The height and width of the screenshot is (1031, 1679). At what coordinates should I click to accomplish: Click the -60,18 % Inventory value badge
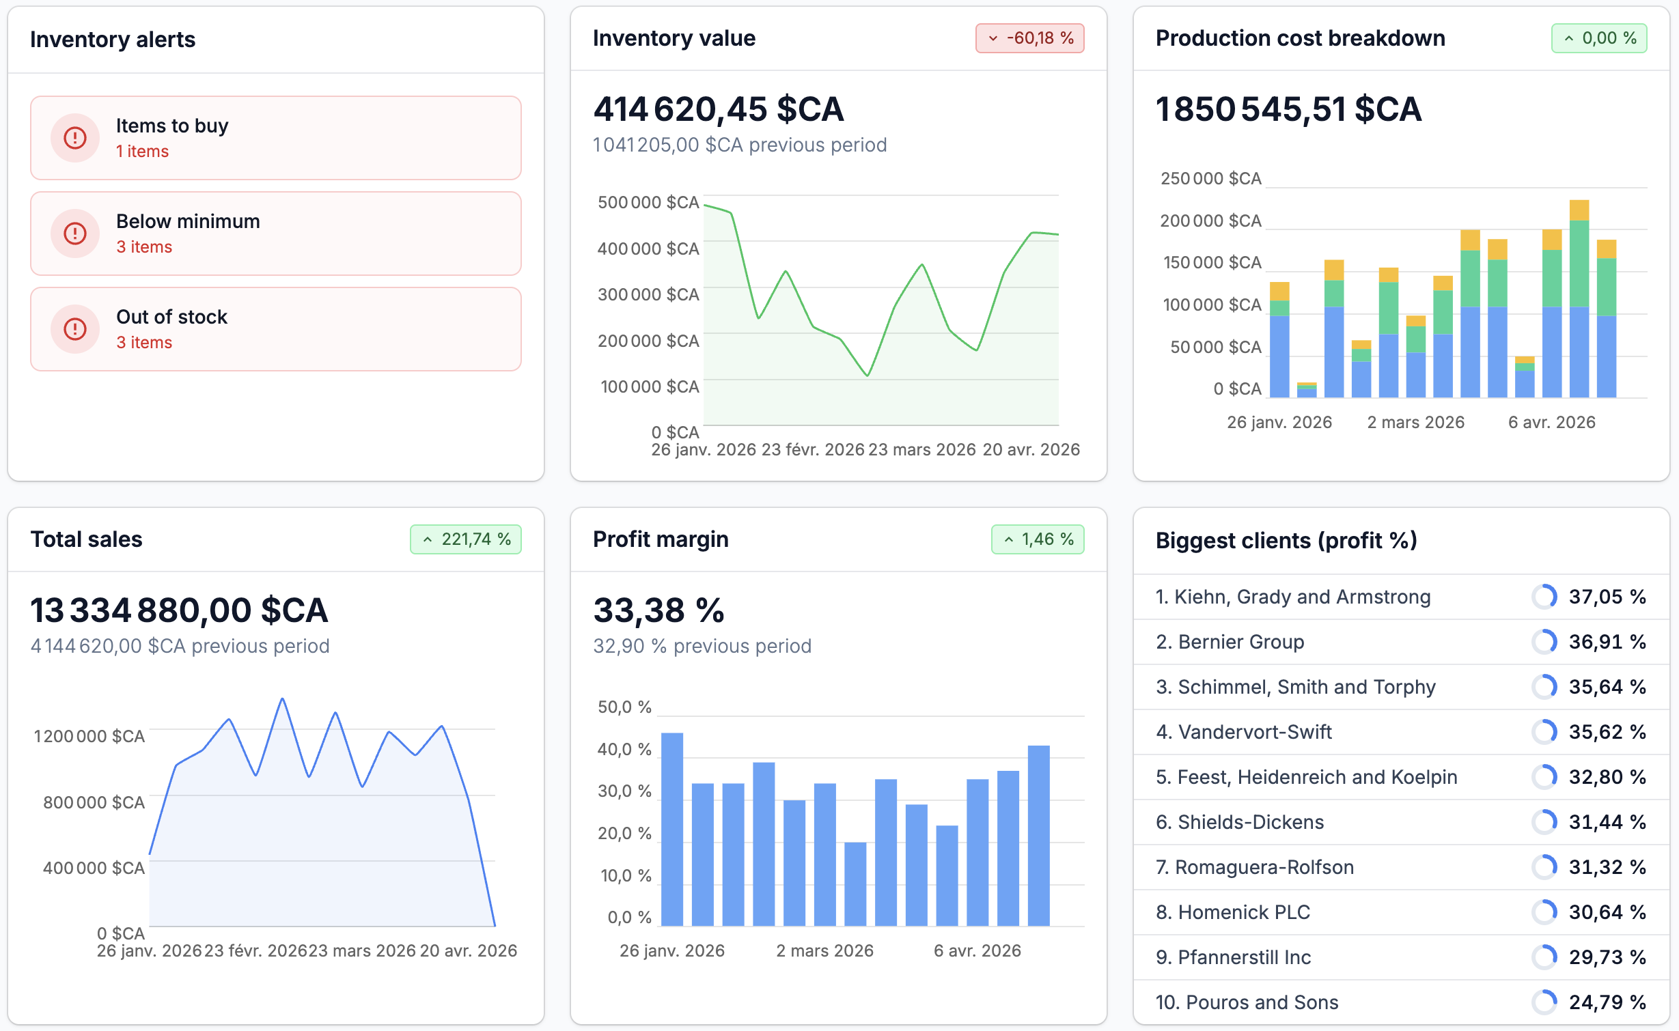pos(1029,38)
